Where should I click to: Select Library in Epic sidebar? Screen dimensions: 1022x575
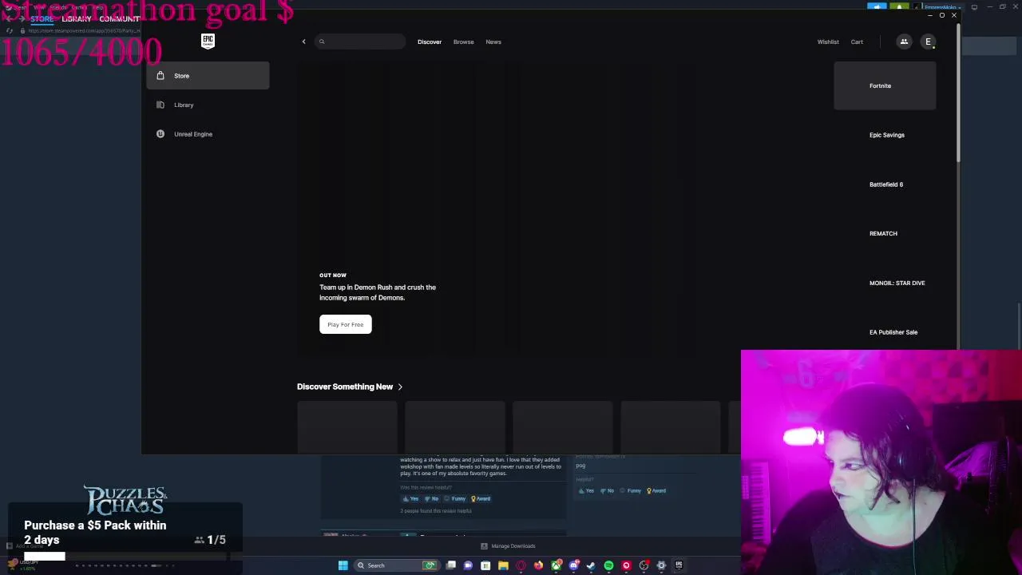click(208, 105)
